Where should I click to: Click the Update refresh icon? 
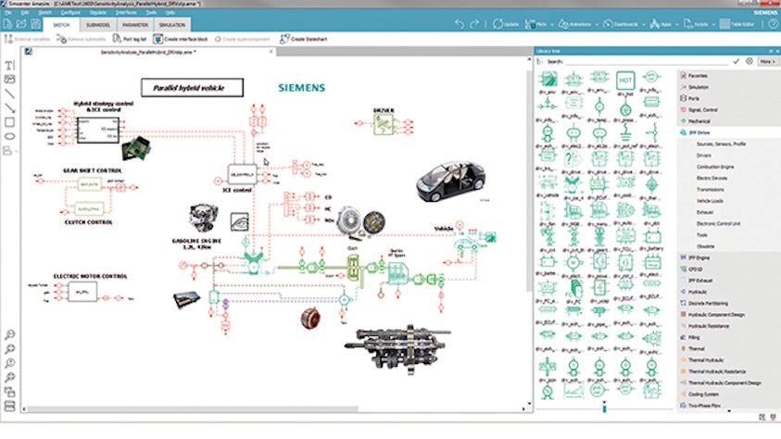coord(498,24)
